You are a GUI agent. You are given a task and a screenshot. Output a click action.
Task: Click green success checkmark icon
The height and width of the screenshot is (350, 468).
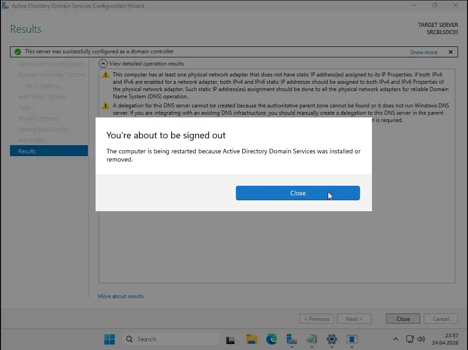[x=18, y=52]
